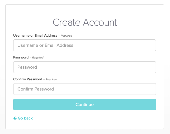Click into the Password input field
The width and height of the screenshot is (170, 134).
pos(84,67)
